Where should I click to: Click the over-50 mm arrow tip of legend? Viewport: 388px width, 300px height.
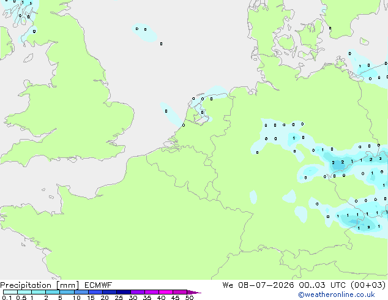[x=194, y=292]
